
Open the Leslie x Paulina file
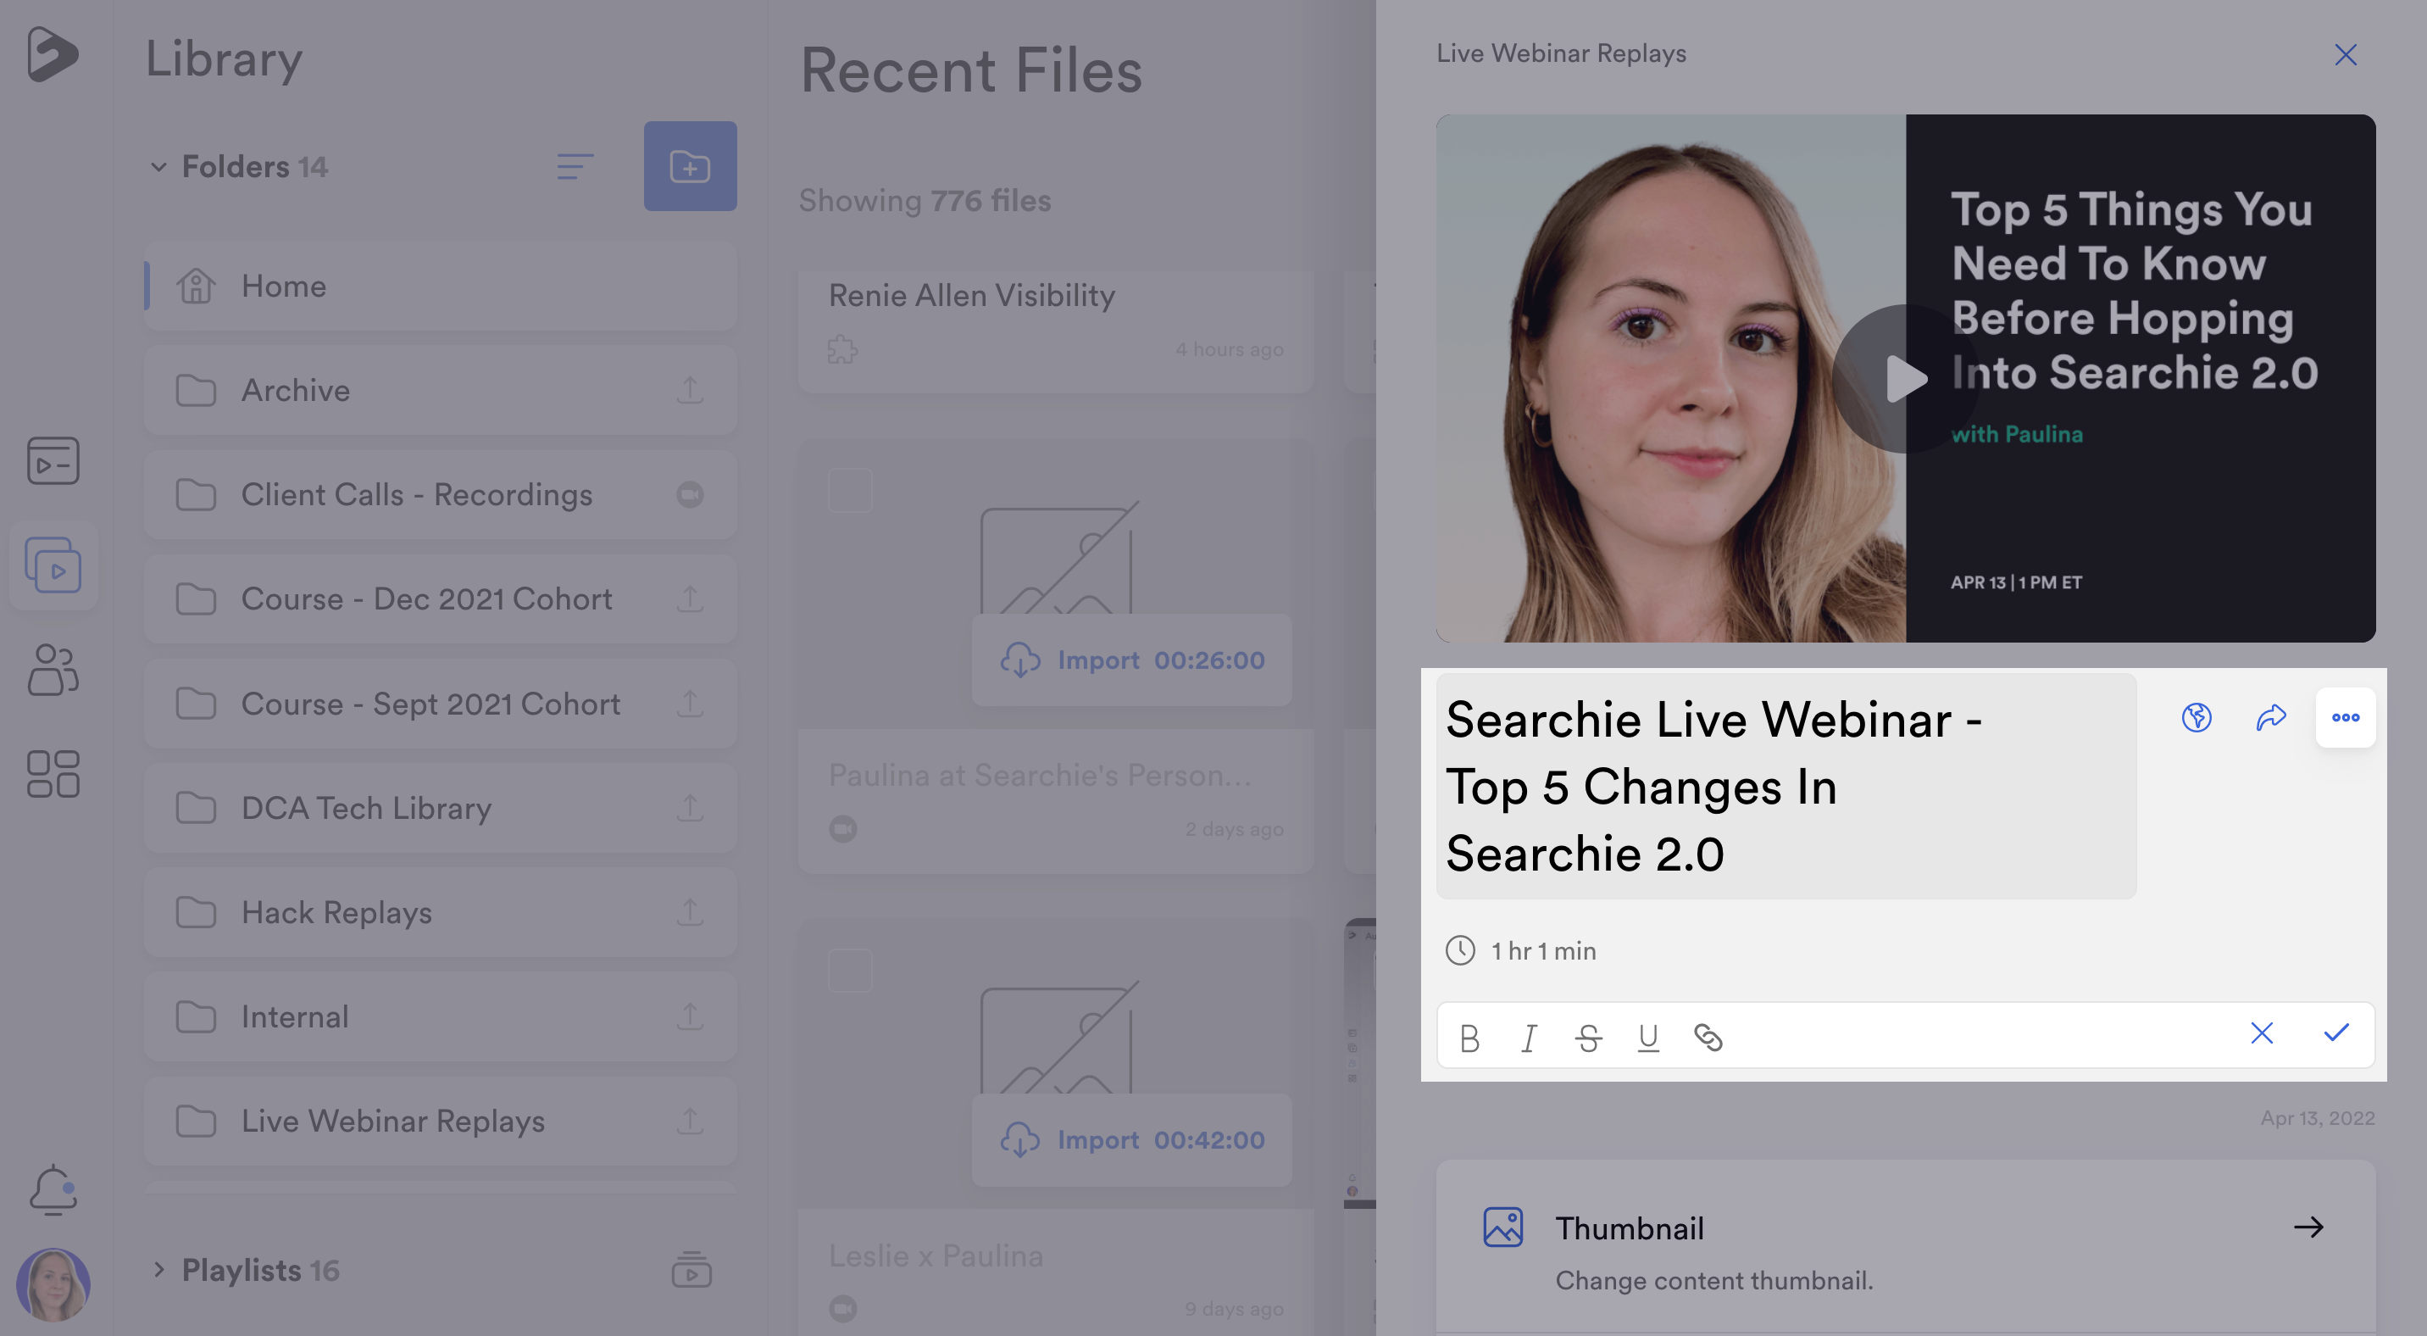coord(936,1256)
